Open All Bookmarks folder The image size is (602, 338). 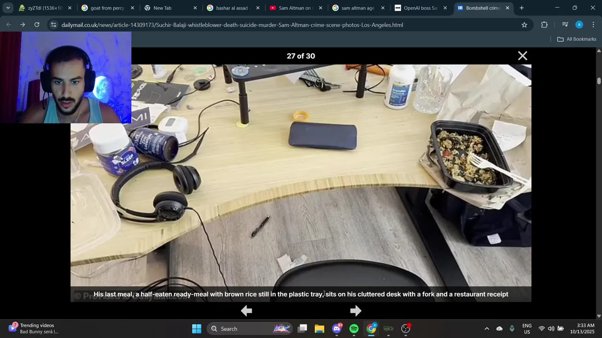tap(577, 39)
